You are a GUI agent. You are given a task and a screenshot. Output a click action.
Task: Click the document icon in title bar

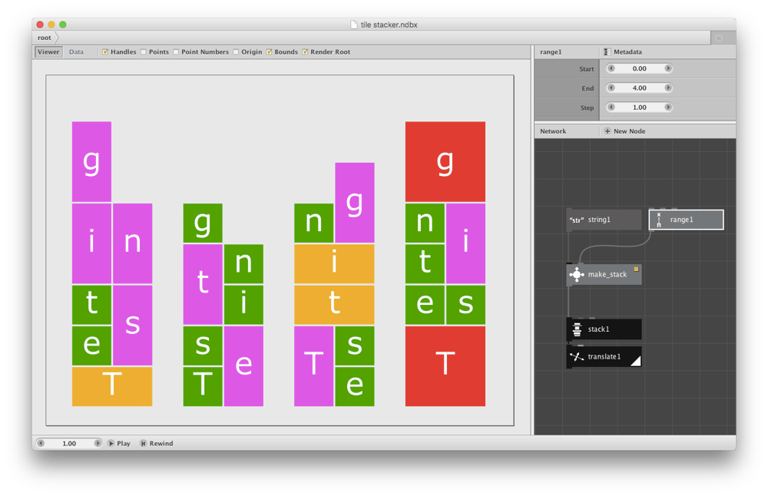click(353, 25)
